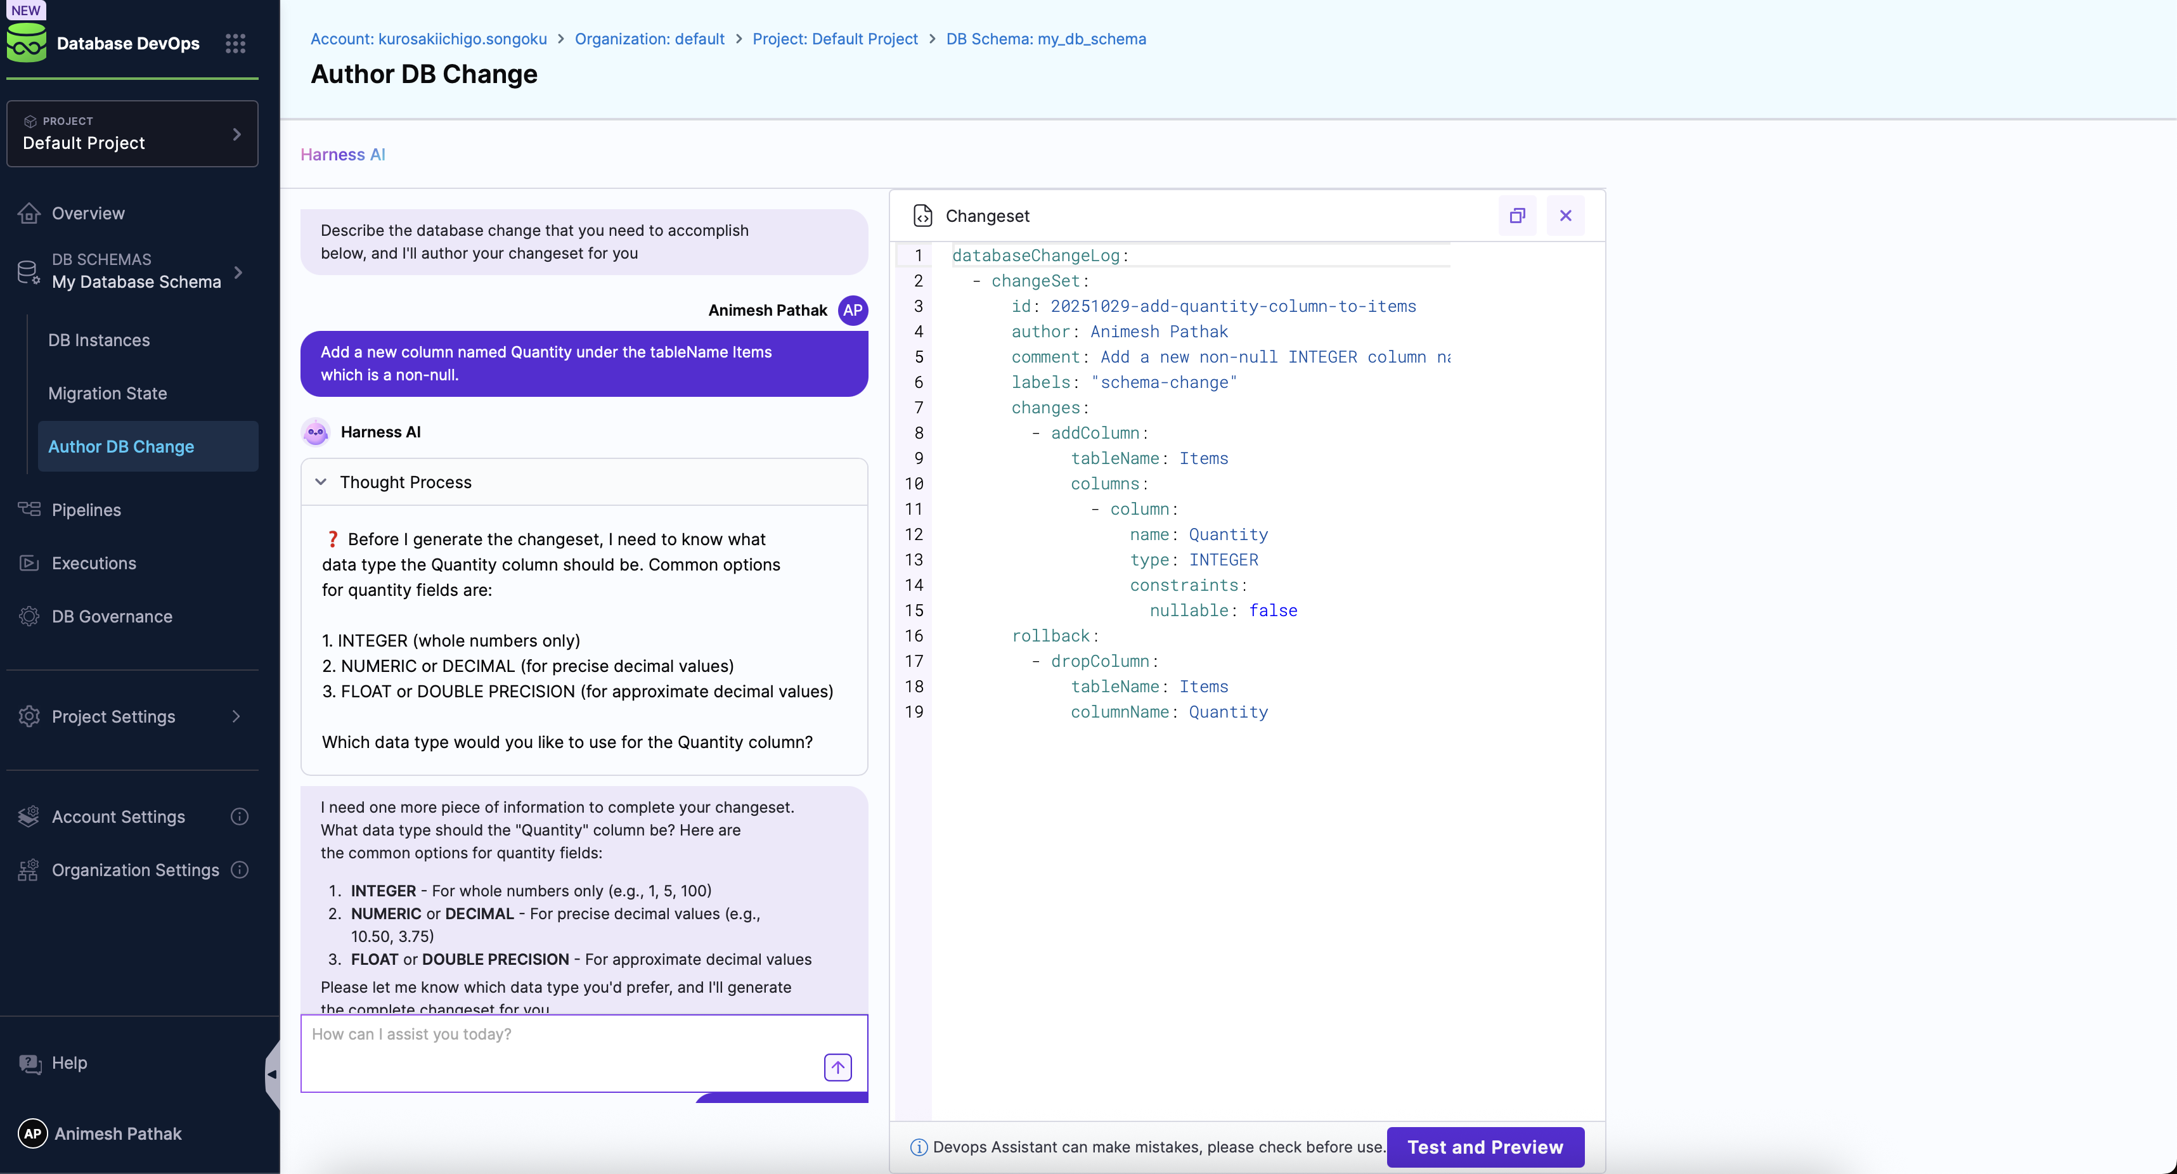Select the Executions sidebar icon

pyautogui.click(x=29, y=563)
